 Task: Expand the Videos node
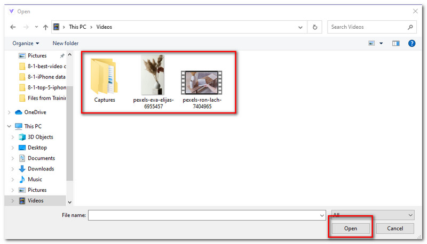click(12, 200)
